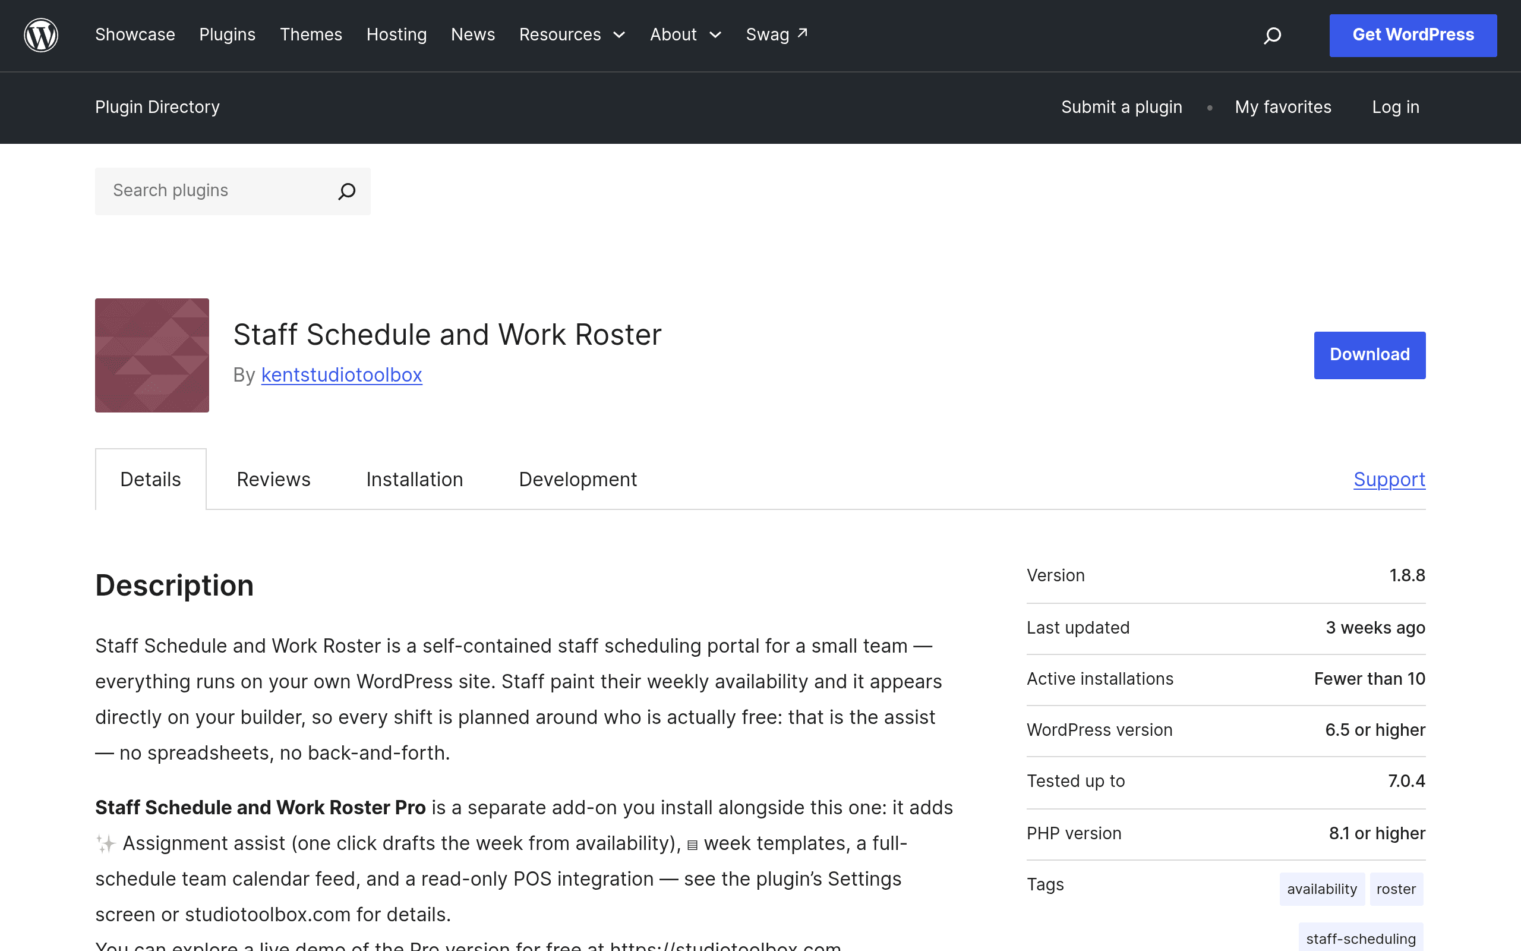Open the Hosting menu item
The width and height of the screenshot is (1521, 951).
397,34
